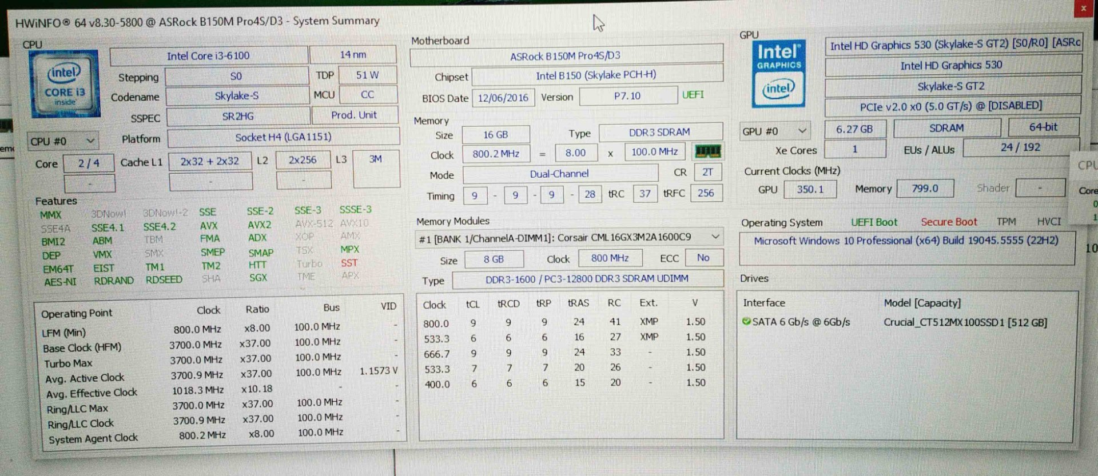
Task: Click the module Type field DDR3-1600 / PC3-12800
Action: (x=587, y=279)
